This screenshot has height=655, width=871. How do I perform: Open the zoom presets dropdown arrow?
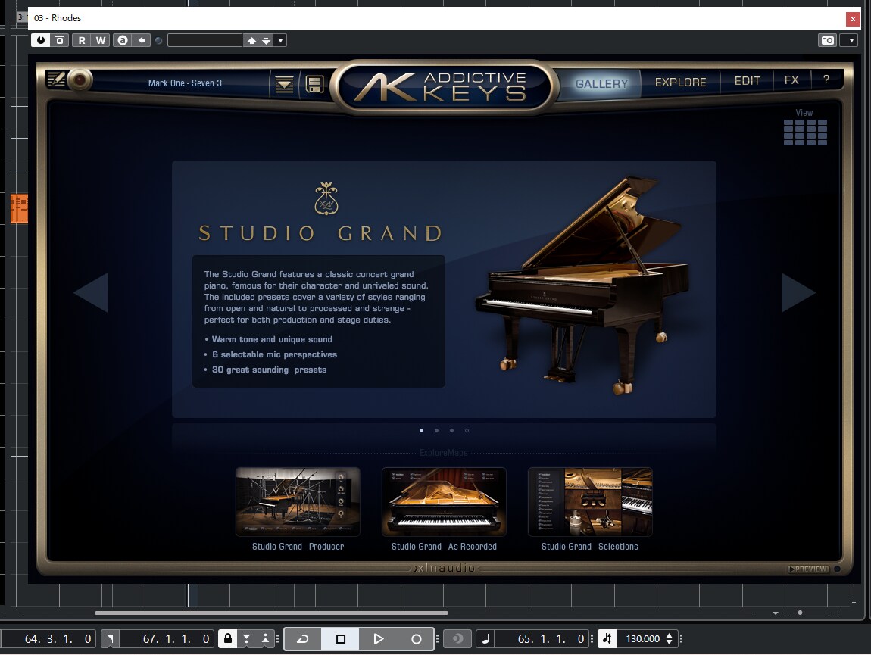click(776, 613)
